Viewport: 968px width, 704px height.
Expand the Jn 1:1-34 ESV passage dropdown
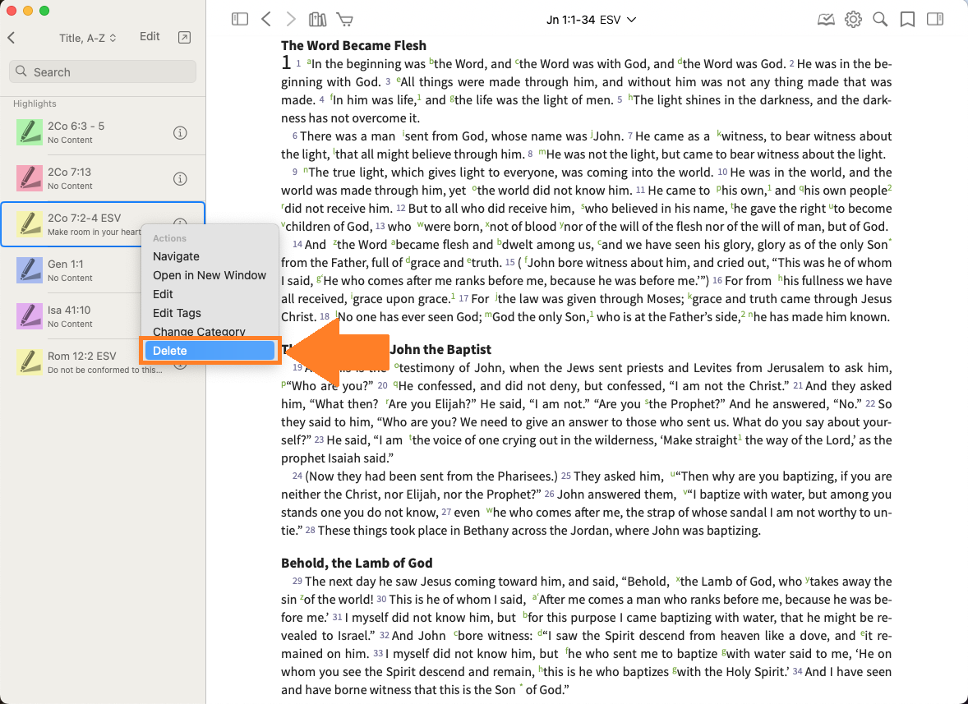tap(592, 20)
